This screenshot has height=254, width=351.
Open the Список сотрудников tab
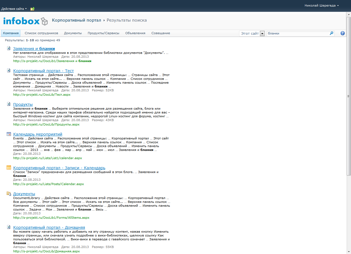point(41,33)
